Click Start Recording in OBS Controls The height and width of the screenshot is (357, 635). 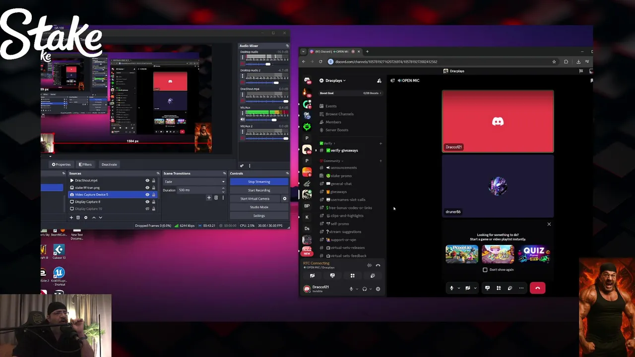point(259,190)
